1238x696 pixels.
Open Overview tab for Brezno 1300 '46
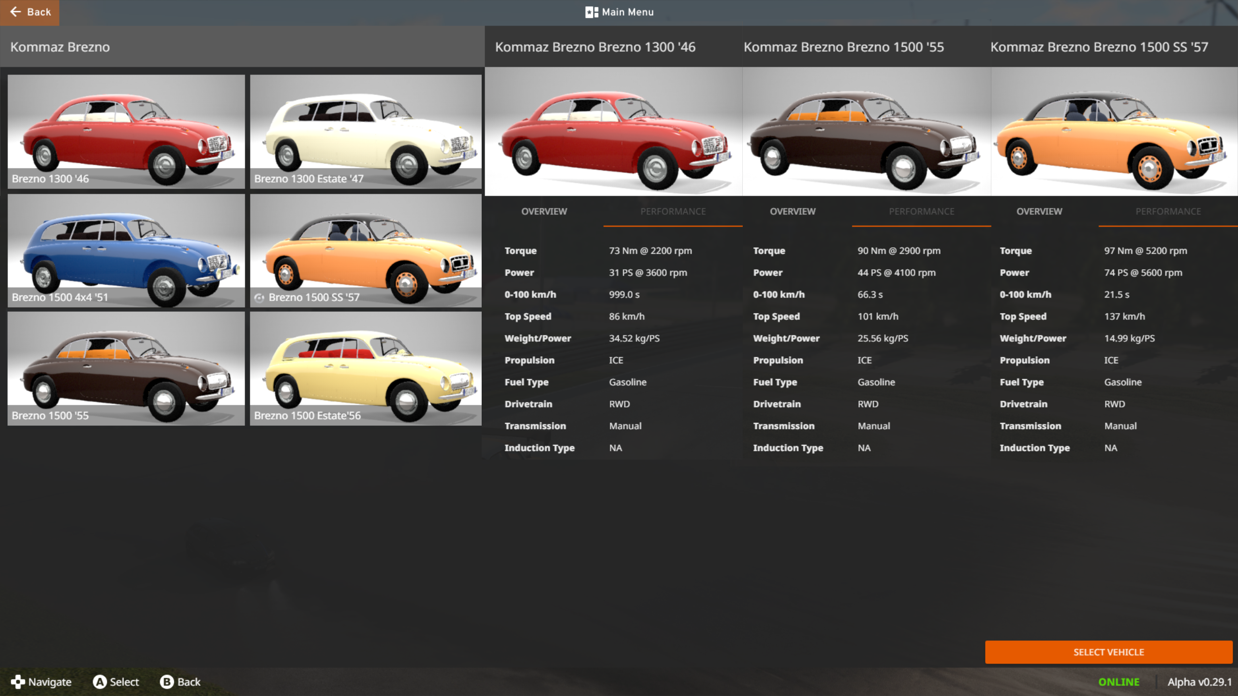coord(544,211)
